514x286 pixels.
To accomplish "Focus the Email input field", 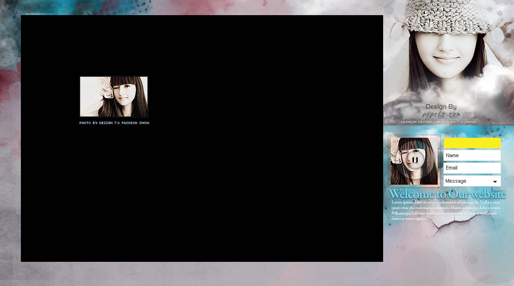I will click(x=472, y=168).
